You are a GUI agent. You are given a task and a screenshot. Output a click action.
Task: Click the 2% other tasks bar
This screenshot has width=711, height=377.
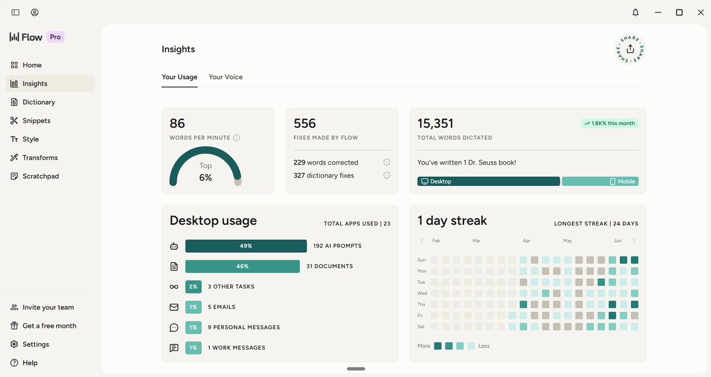tap(193, 286)
